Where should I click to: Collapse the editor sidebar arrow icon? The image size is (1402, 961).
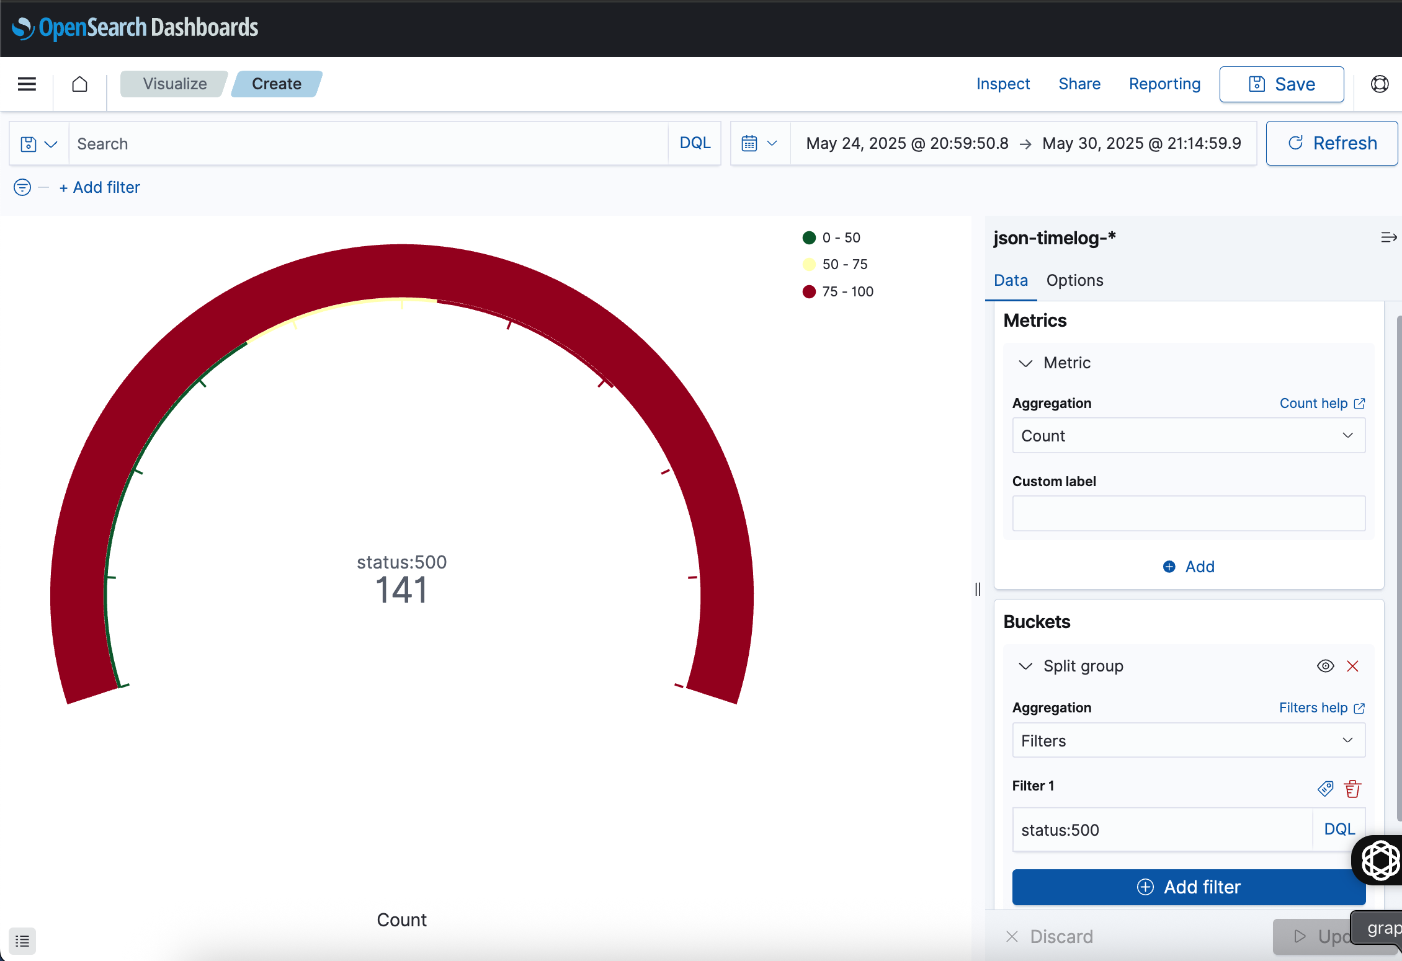tap(1388, 237)
